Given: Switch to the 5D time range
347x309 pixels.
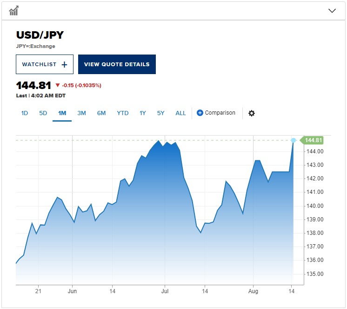Looking at the screenshot, I should pos(43,113).
